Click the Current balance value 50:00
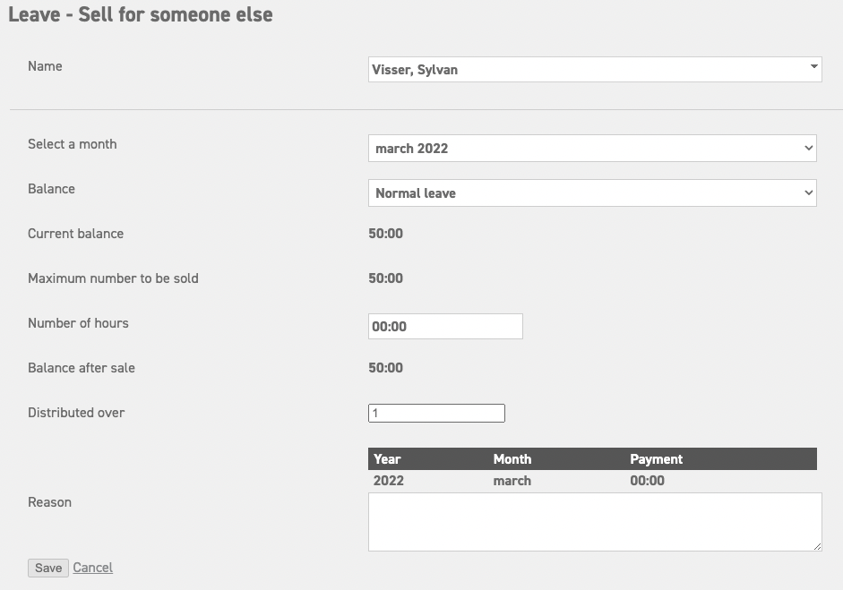Image resolution: width=843 pixels, height=590 pixels. click(x=386, y=234)
